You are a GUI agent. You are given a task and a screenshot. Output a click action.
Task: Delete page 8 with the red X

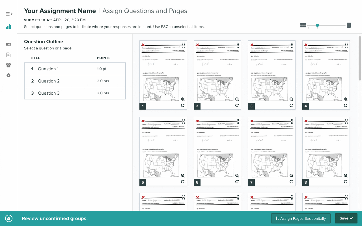click(306, 121)
